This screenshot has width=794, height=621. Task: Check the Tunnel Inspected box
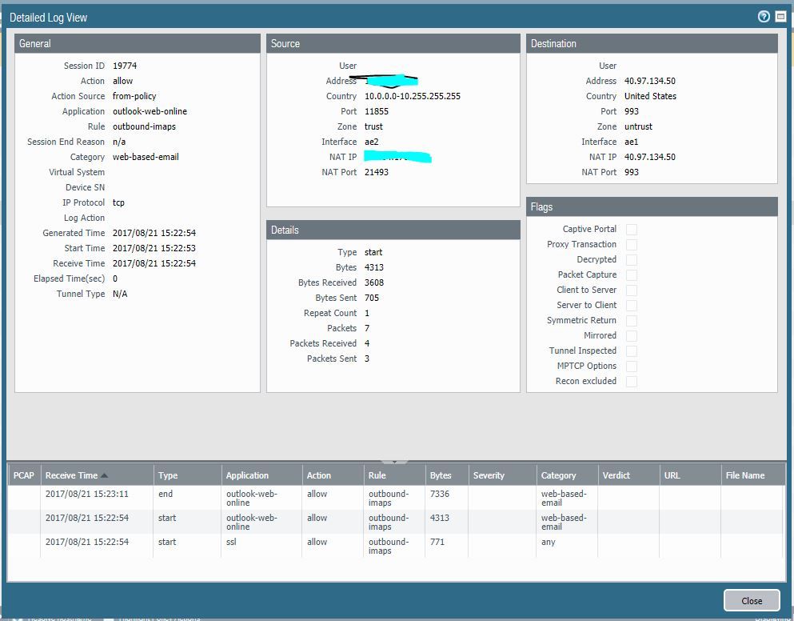(x=632, y=351)
